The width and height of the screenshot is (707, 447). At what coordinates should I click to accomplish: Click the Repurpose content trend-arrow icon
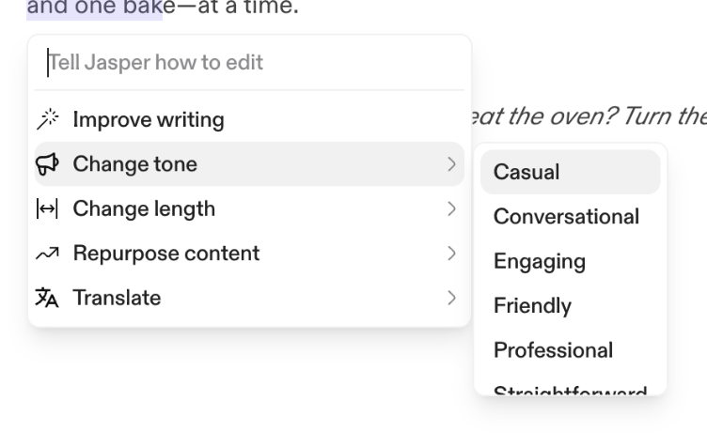coord(47,254)
